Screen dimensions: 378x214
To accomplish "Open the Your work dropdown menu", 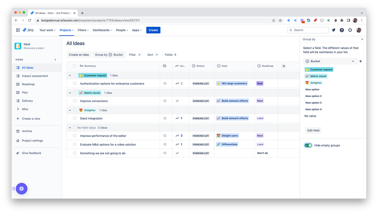I will tap(48, 30).
